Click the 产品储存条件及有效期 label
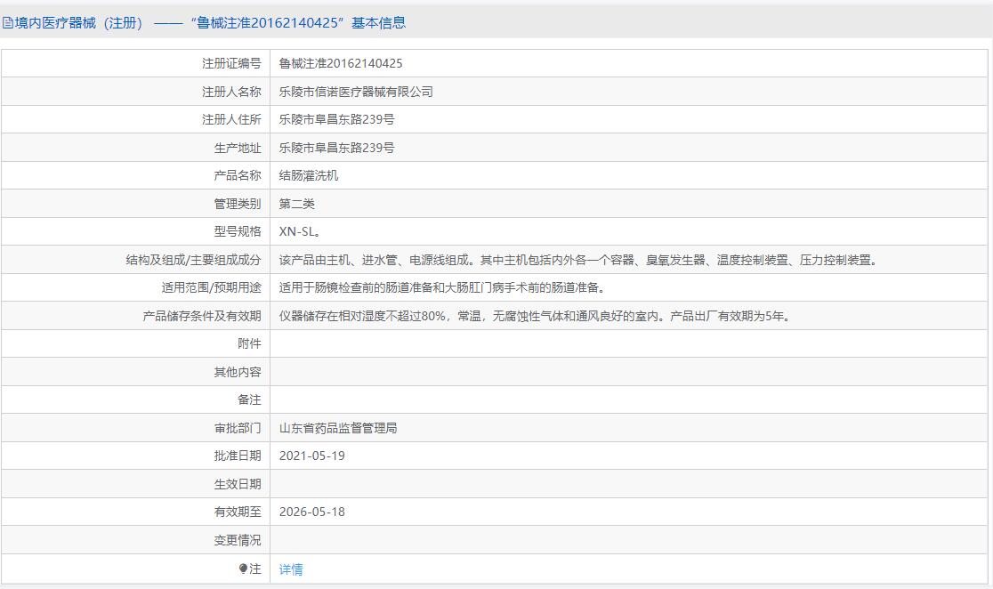The width and height of the screenshot is (993, 589). point(202,316)
